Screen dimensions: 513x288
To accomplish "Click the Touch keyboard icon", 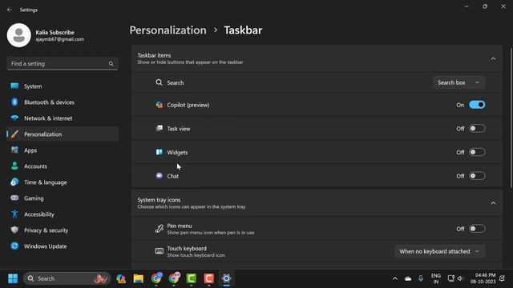I will (159, 251).
